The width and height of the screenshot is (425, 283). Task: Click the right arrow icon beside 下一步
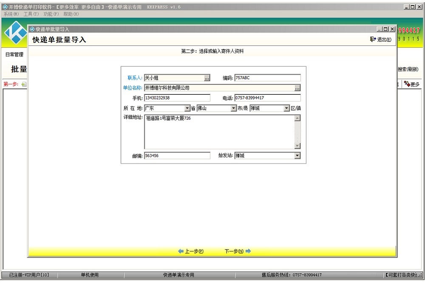tap(248, 251)
